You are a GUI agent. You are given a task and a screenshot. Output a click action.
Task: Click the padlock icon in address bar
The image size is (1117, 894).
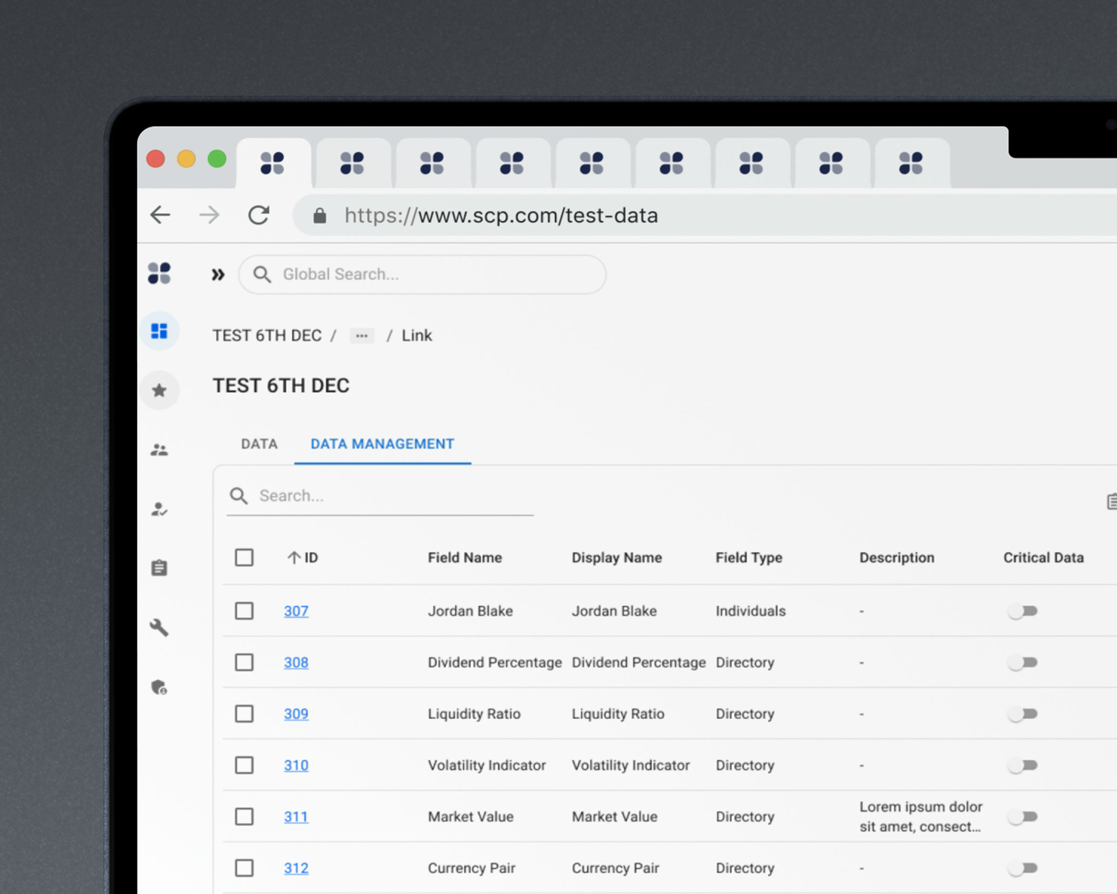coord(320,216)
